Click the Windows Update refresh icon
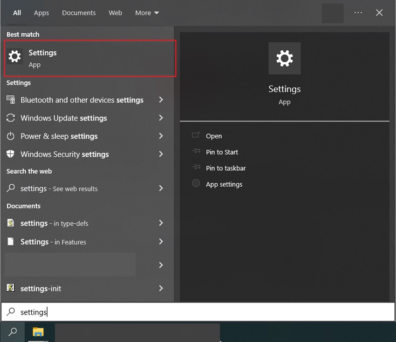The image size is (396, 342). (x=11, y=118)
